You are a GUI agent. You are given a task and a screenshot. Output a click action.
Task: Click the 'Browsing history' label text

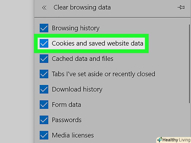(76, 28)
